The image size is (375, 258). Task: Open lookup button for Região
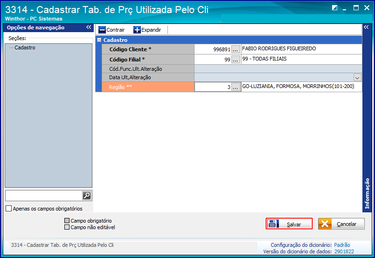[236, 87]
